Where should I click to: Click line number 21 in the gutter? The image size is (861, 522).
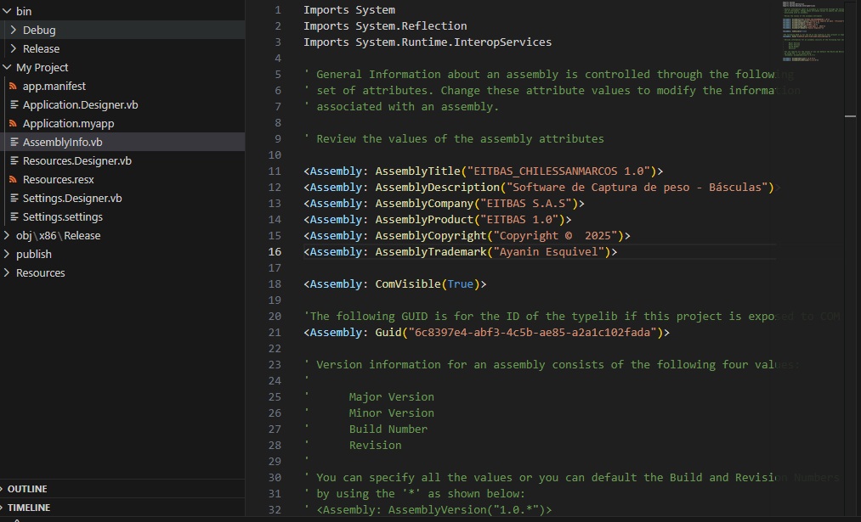pos(275,333)
